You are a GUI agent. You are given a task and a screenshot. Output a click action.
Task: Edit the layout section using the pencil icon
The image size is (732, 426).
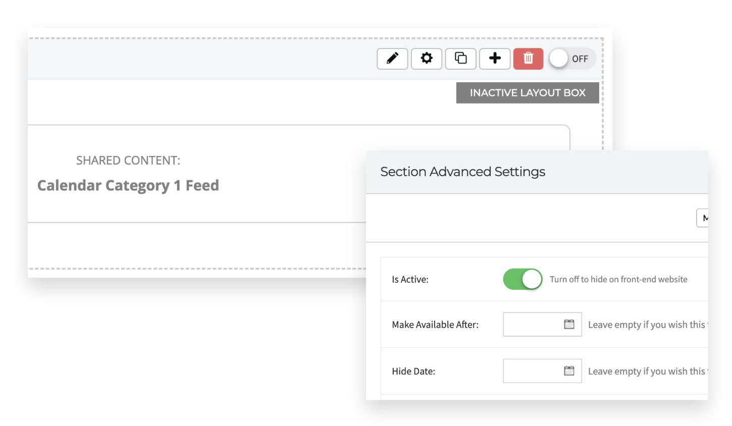[x=392, y=59]
